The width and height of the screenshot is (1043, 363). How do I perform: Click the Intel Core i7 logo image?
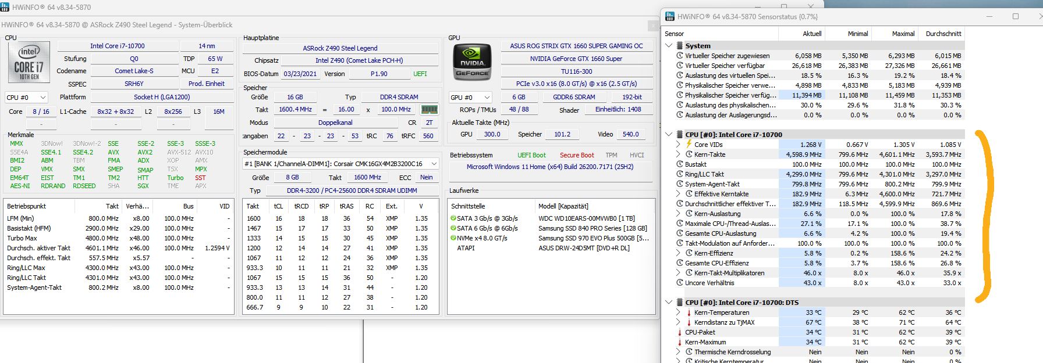[x=29, y=62]
